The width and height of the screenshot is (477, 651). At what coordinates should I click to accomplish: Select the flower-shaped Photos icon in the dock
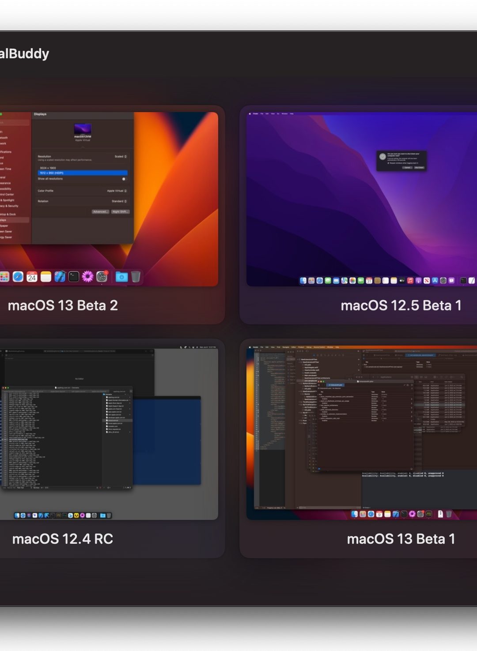(x=87, y=276)
